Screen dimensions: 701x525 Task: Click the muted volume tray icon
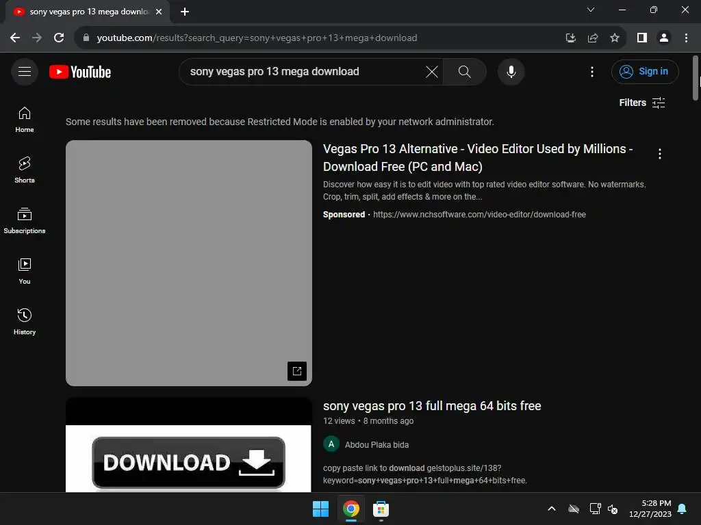pyautogui.click(x=613, y=509)
